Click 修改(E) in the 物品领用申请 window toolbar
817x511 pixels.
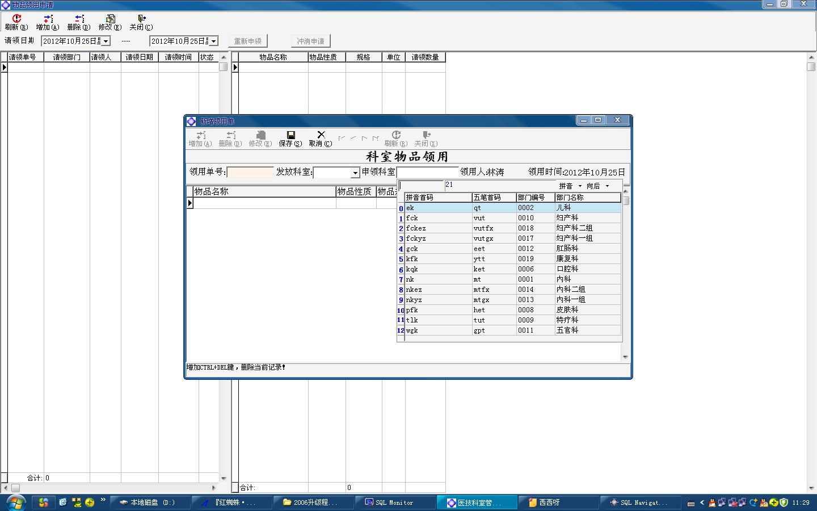[110, 23]
